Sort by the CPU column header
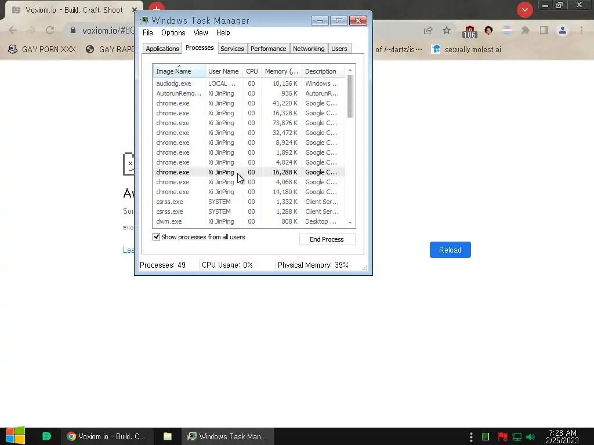This screenshot has width=594, height=445. [x=252, y=71]
